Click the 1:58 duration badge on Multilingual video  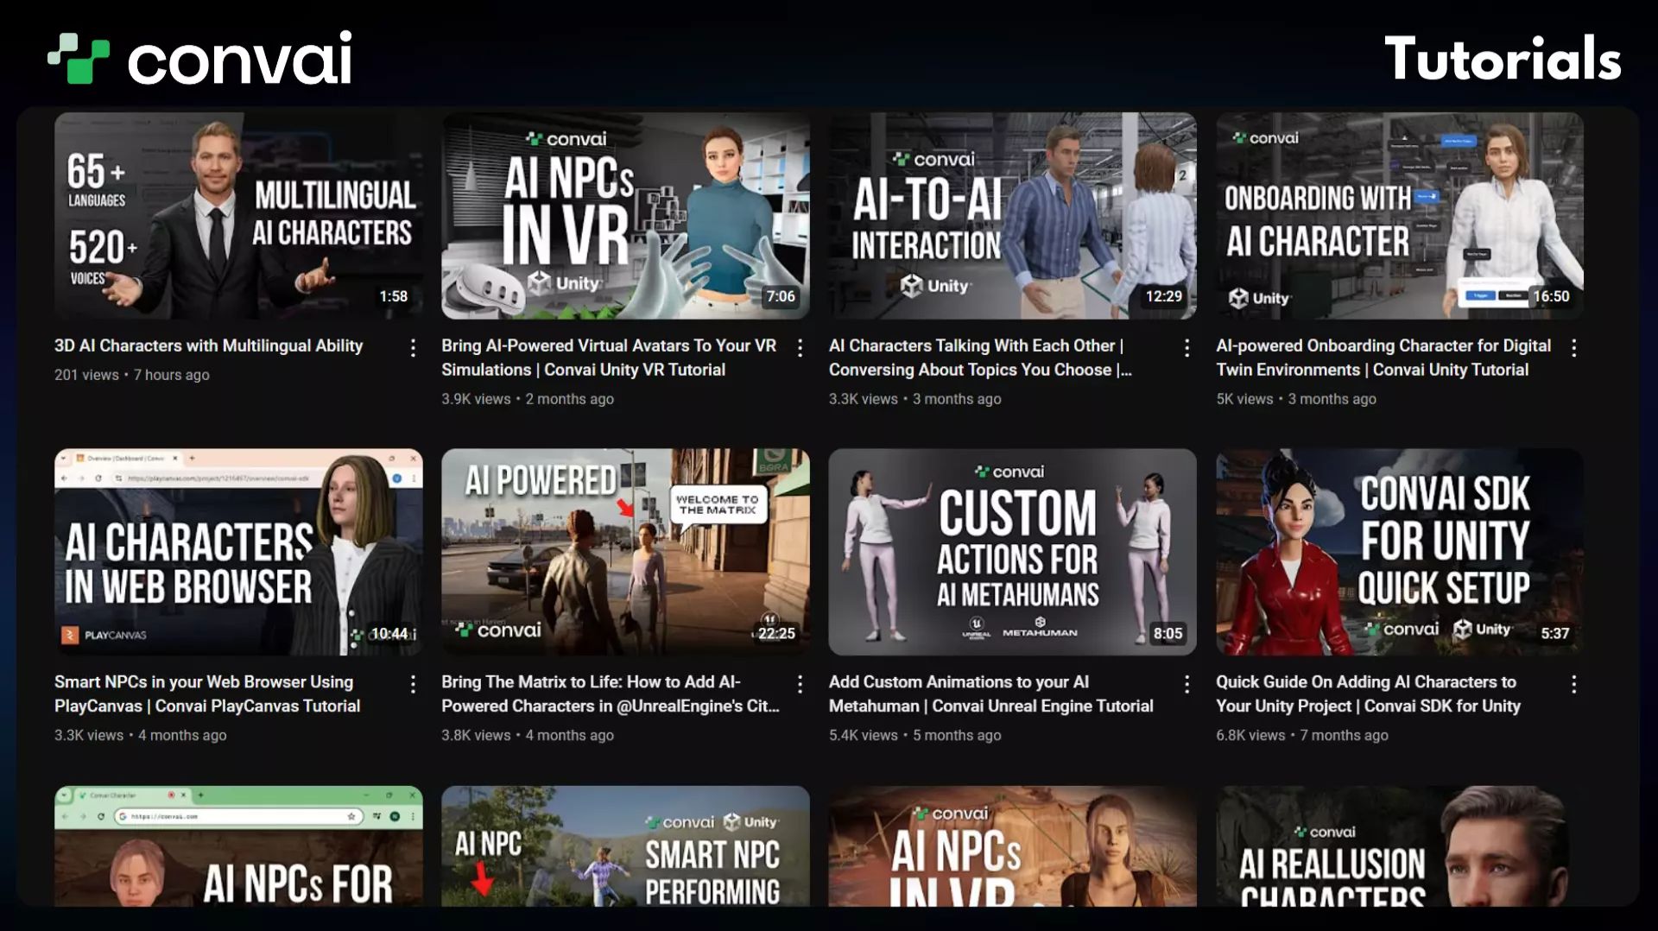tap(394, 296)
